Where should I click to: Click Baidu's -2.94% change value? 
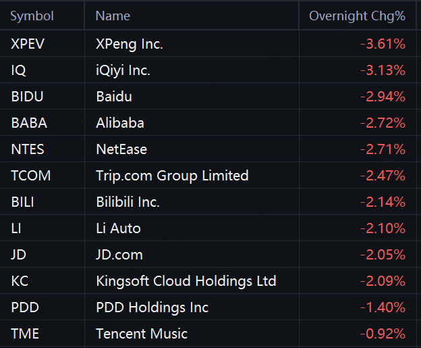[383, 97]
